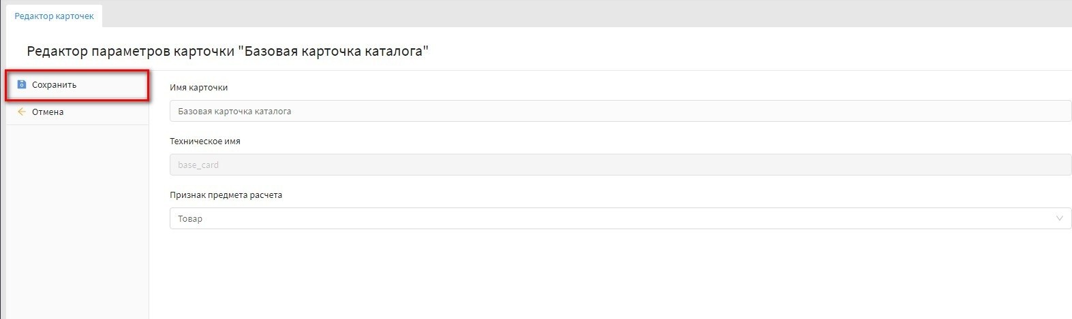Image resolution: width=1072 pixels, height=319 pixels.
Task: Click the chevron in the Товар dropdown
Action: click(x=1059, y=218)
